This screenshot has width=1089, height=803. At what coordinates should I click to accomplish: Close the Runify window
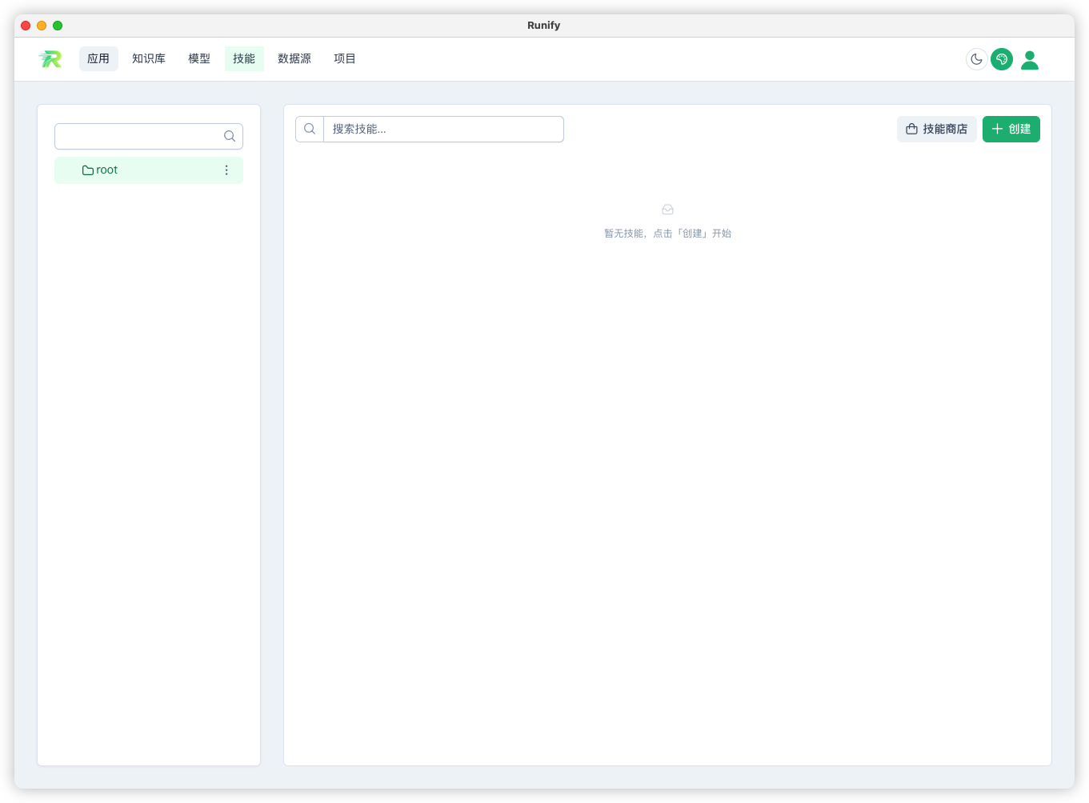[x=26, y=26]
